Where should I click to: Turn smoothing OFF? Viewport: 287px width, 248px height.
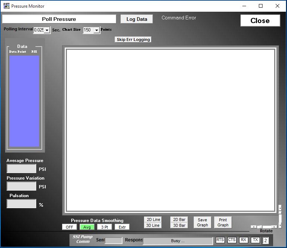point(69,227)
